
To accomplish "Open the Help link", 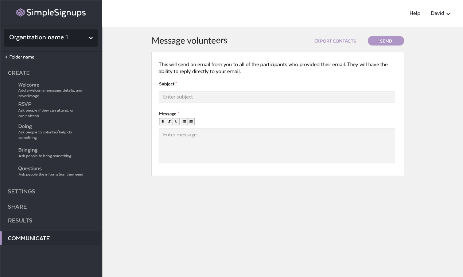I will click(x=415, y=13).
